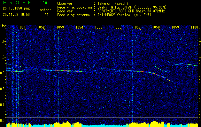Click the 1055 time marker

98,27
